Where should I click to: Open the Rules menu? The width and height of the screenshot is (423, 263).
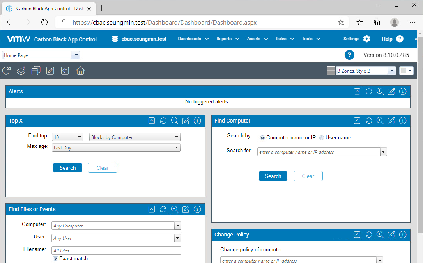[285, 39]
